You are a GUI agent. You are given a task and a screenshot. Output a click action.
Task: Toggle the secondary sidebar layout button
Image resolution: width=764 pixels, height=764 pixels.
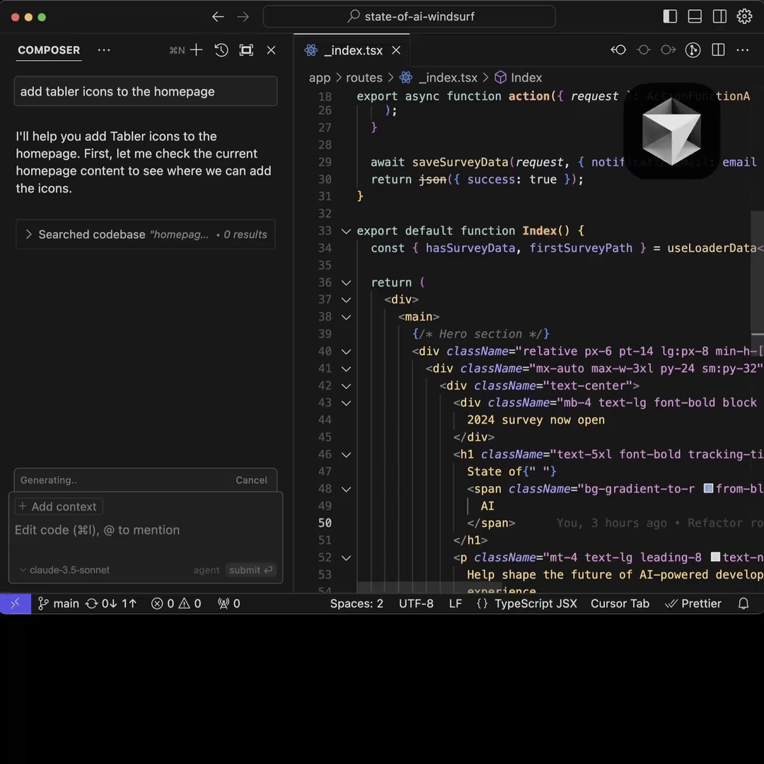tap(719, 17)
